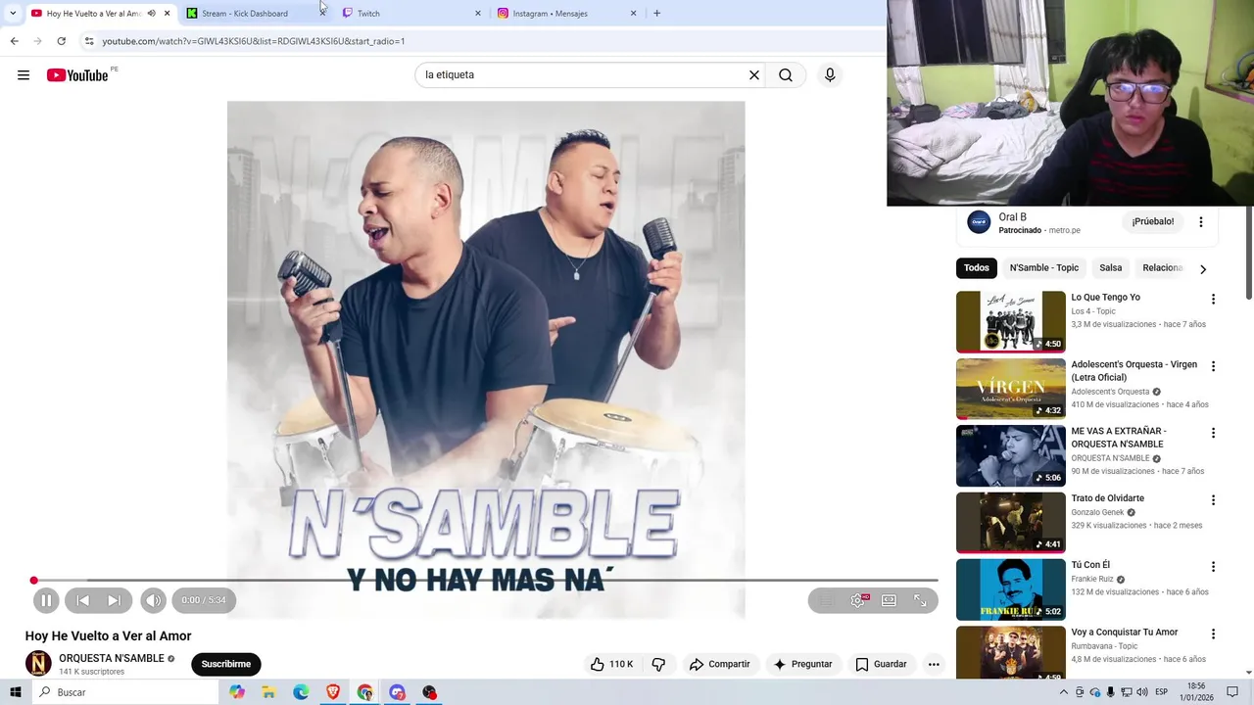This screenshot has width=1254, height=705.
Task: Pause the video playback
Action: (x=46, y=600)
